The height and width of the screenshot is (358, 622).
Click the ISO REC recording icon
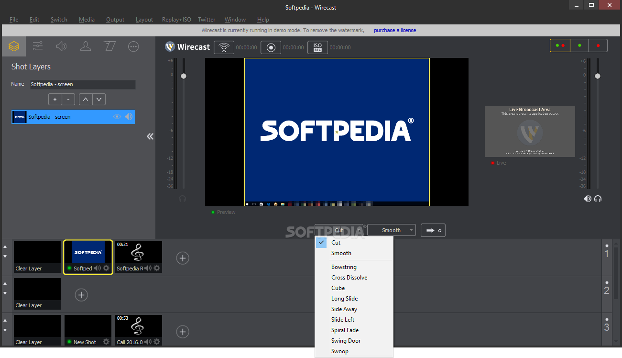point(317,47)
